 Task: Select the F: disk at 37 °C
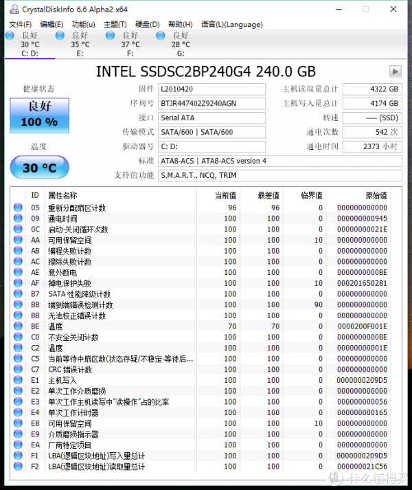(x=130, y=44)
